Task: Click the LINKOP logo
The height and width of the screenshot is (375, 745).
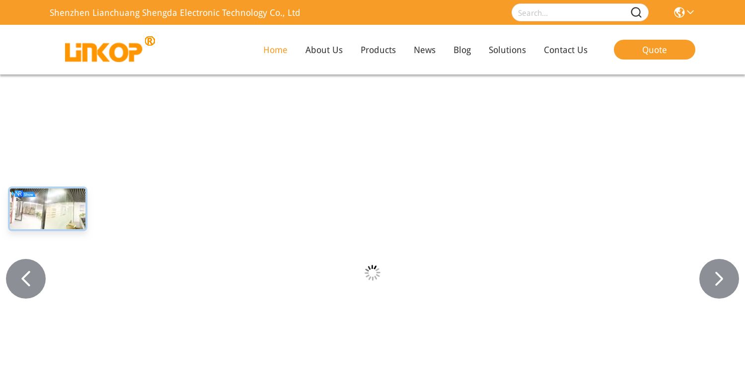Action: [x=107, y=49]
